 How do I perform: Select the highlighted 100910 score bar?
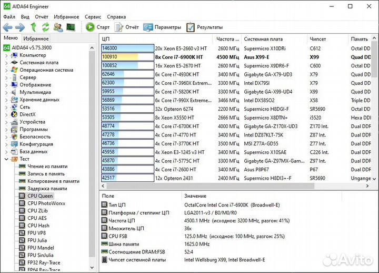pos(127,57)
